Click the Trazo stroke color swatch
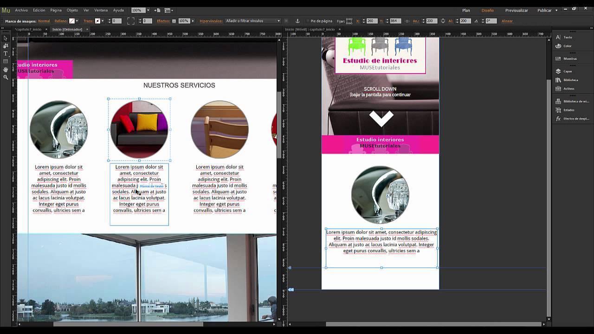Viewport: 594px width, 334px height. pos(97,21)
